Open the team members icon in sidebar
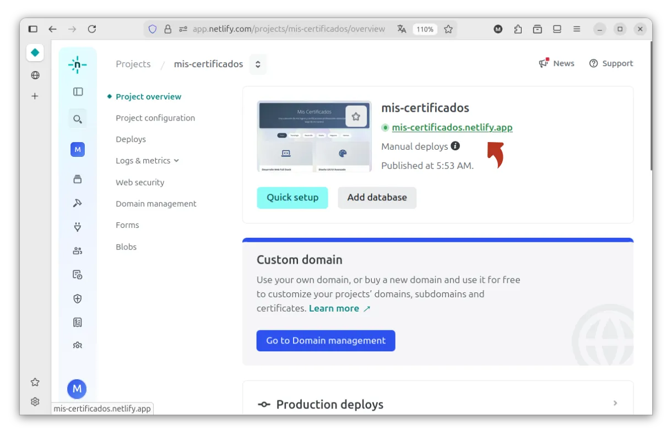The height and width of the screenshot is (436, 672). (x=78, y=251)
